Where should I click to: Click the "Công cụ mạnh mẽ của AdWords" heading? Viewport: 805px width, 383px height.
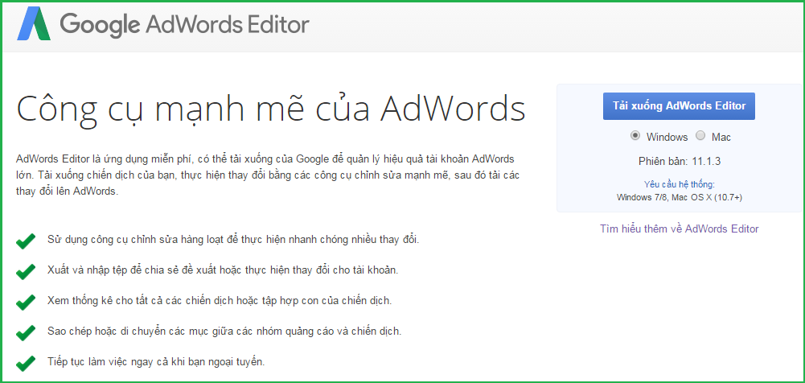(270, 108)
